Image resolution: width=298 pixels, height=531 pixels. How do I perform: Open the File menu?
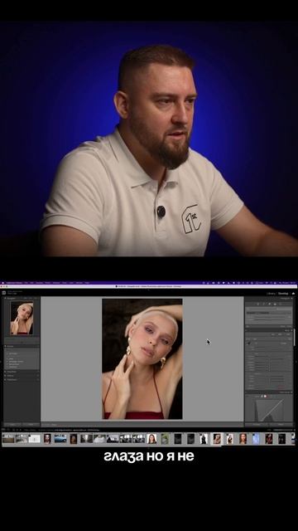coord(26,282)
